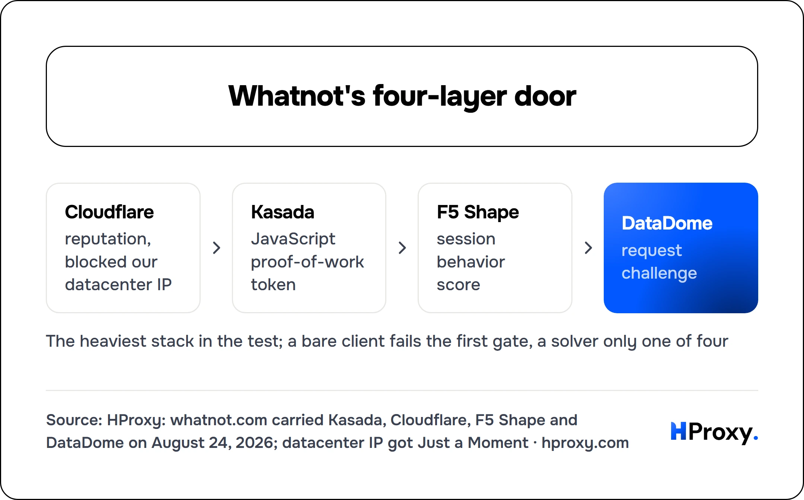Screen dimensions: 804x500
Task: Select the F5 Shape card heading
Action: tap(478, 213)
